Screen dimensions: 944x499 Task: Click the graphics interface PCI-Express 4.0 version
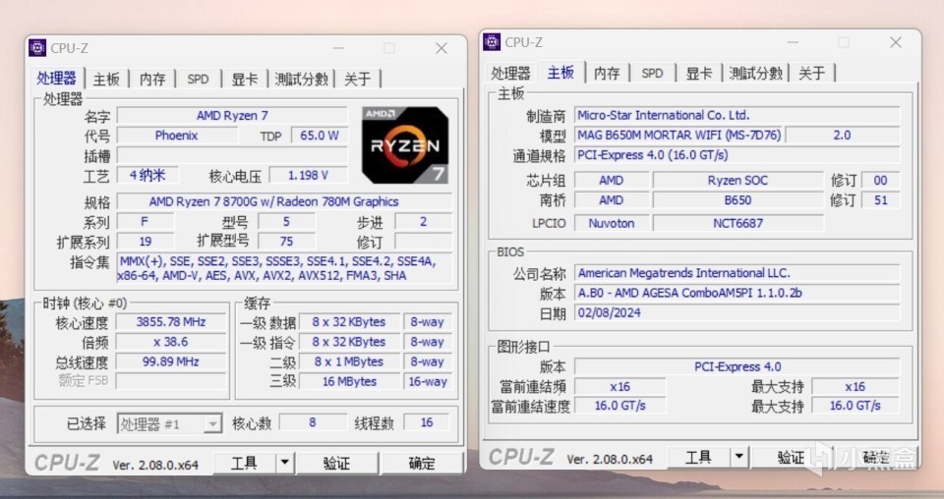[x=737, y=366]
